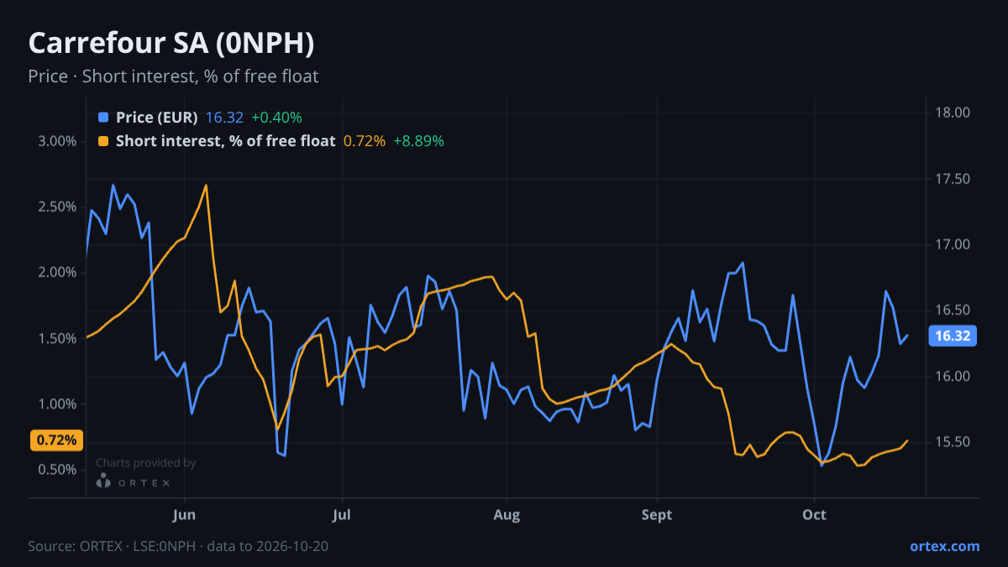
Task: Select the Price (EUR) legend label
Action: pos(157,118)
